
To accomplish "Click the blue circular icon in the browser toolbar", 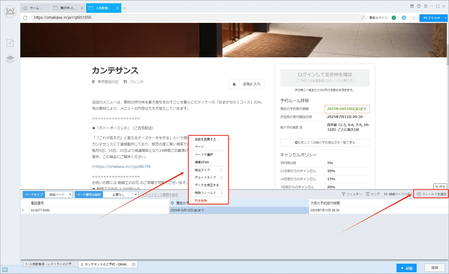I will pos(404,18).
